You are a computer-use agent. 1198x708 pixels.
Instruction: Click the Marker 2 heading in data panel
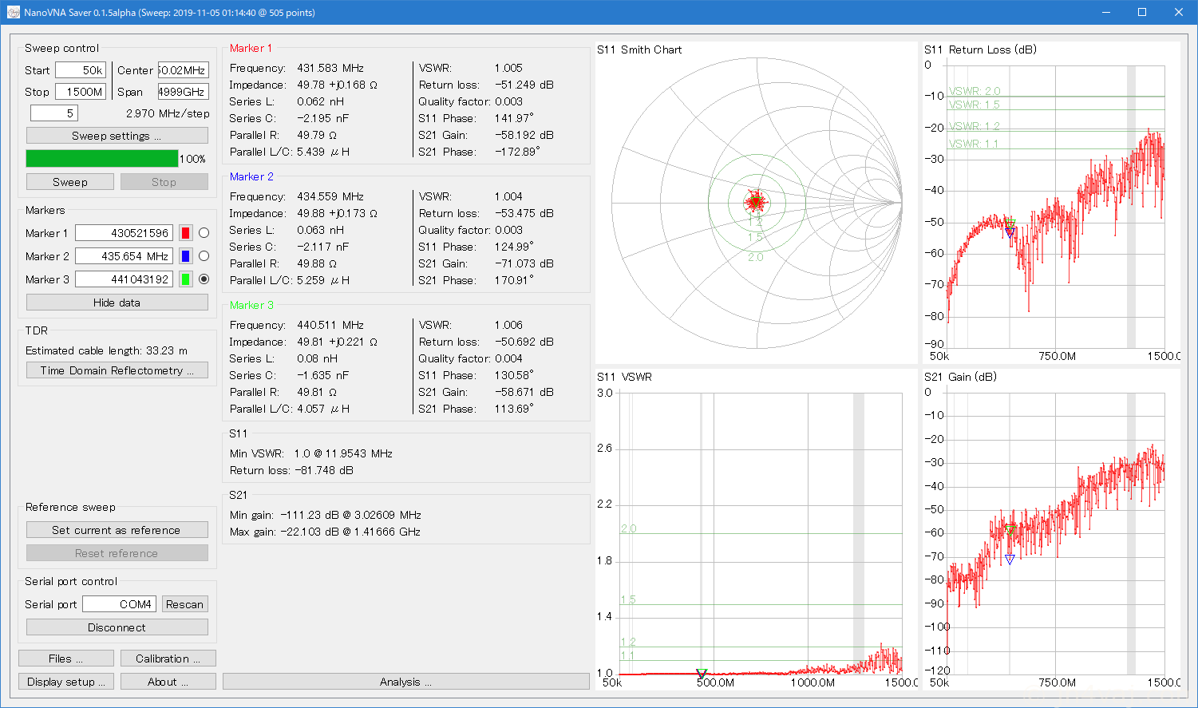click(251, 176)
